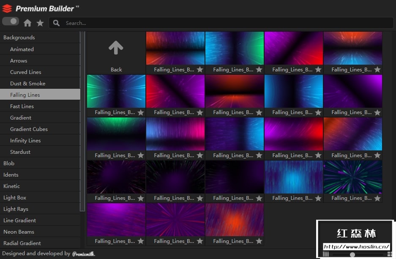Collapse the Backgrounds category
Viewport: 396px width, 259px height.
19,38
